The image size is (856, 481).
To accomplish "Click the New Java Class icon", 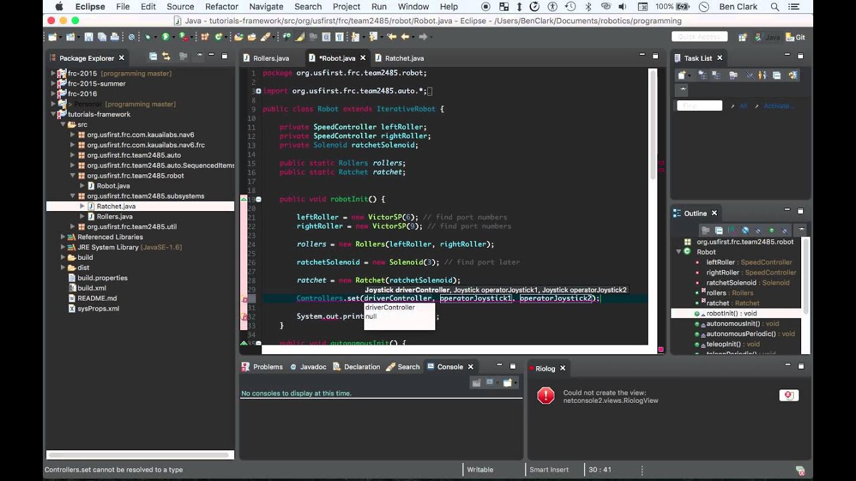I will 218,37.
